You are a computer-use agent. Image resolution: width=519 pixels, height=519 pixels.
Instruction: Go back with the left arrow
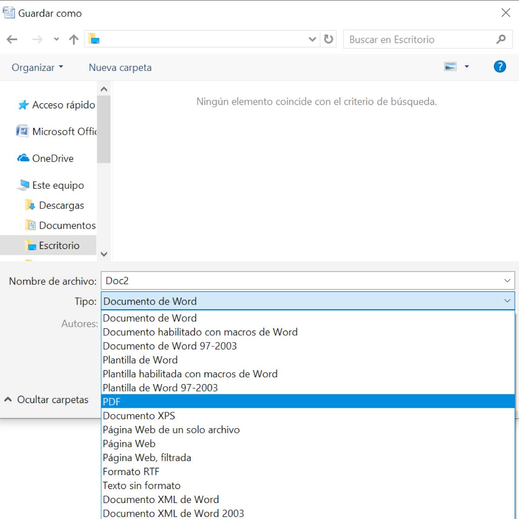click(x=12, y=39)
